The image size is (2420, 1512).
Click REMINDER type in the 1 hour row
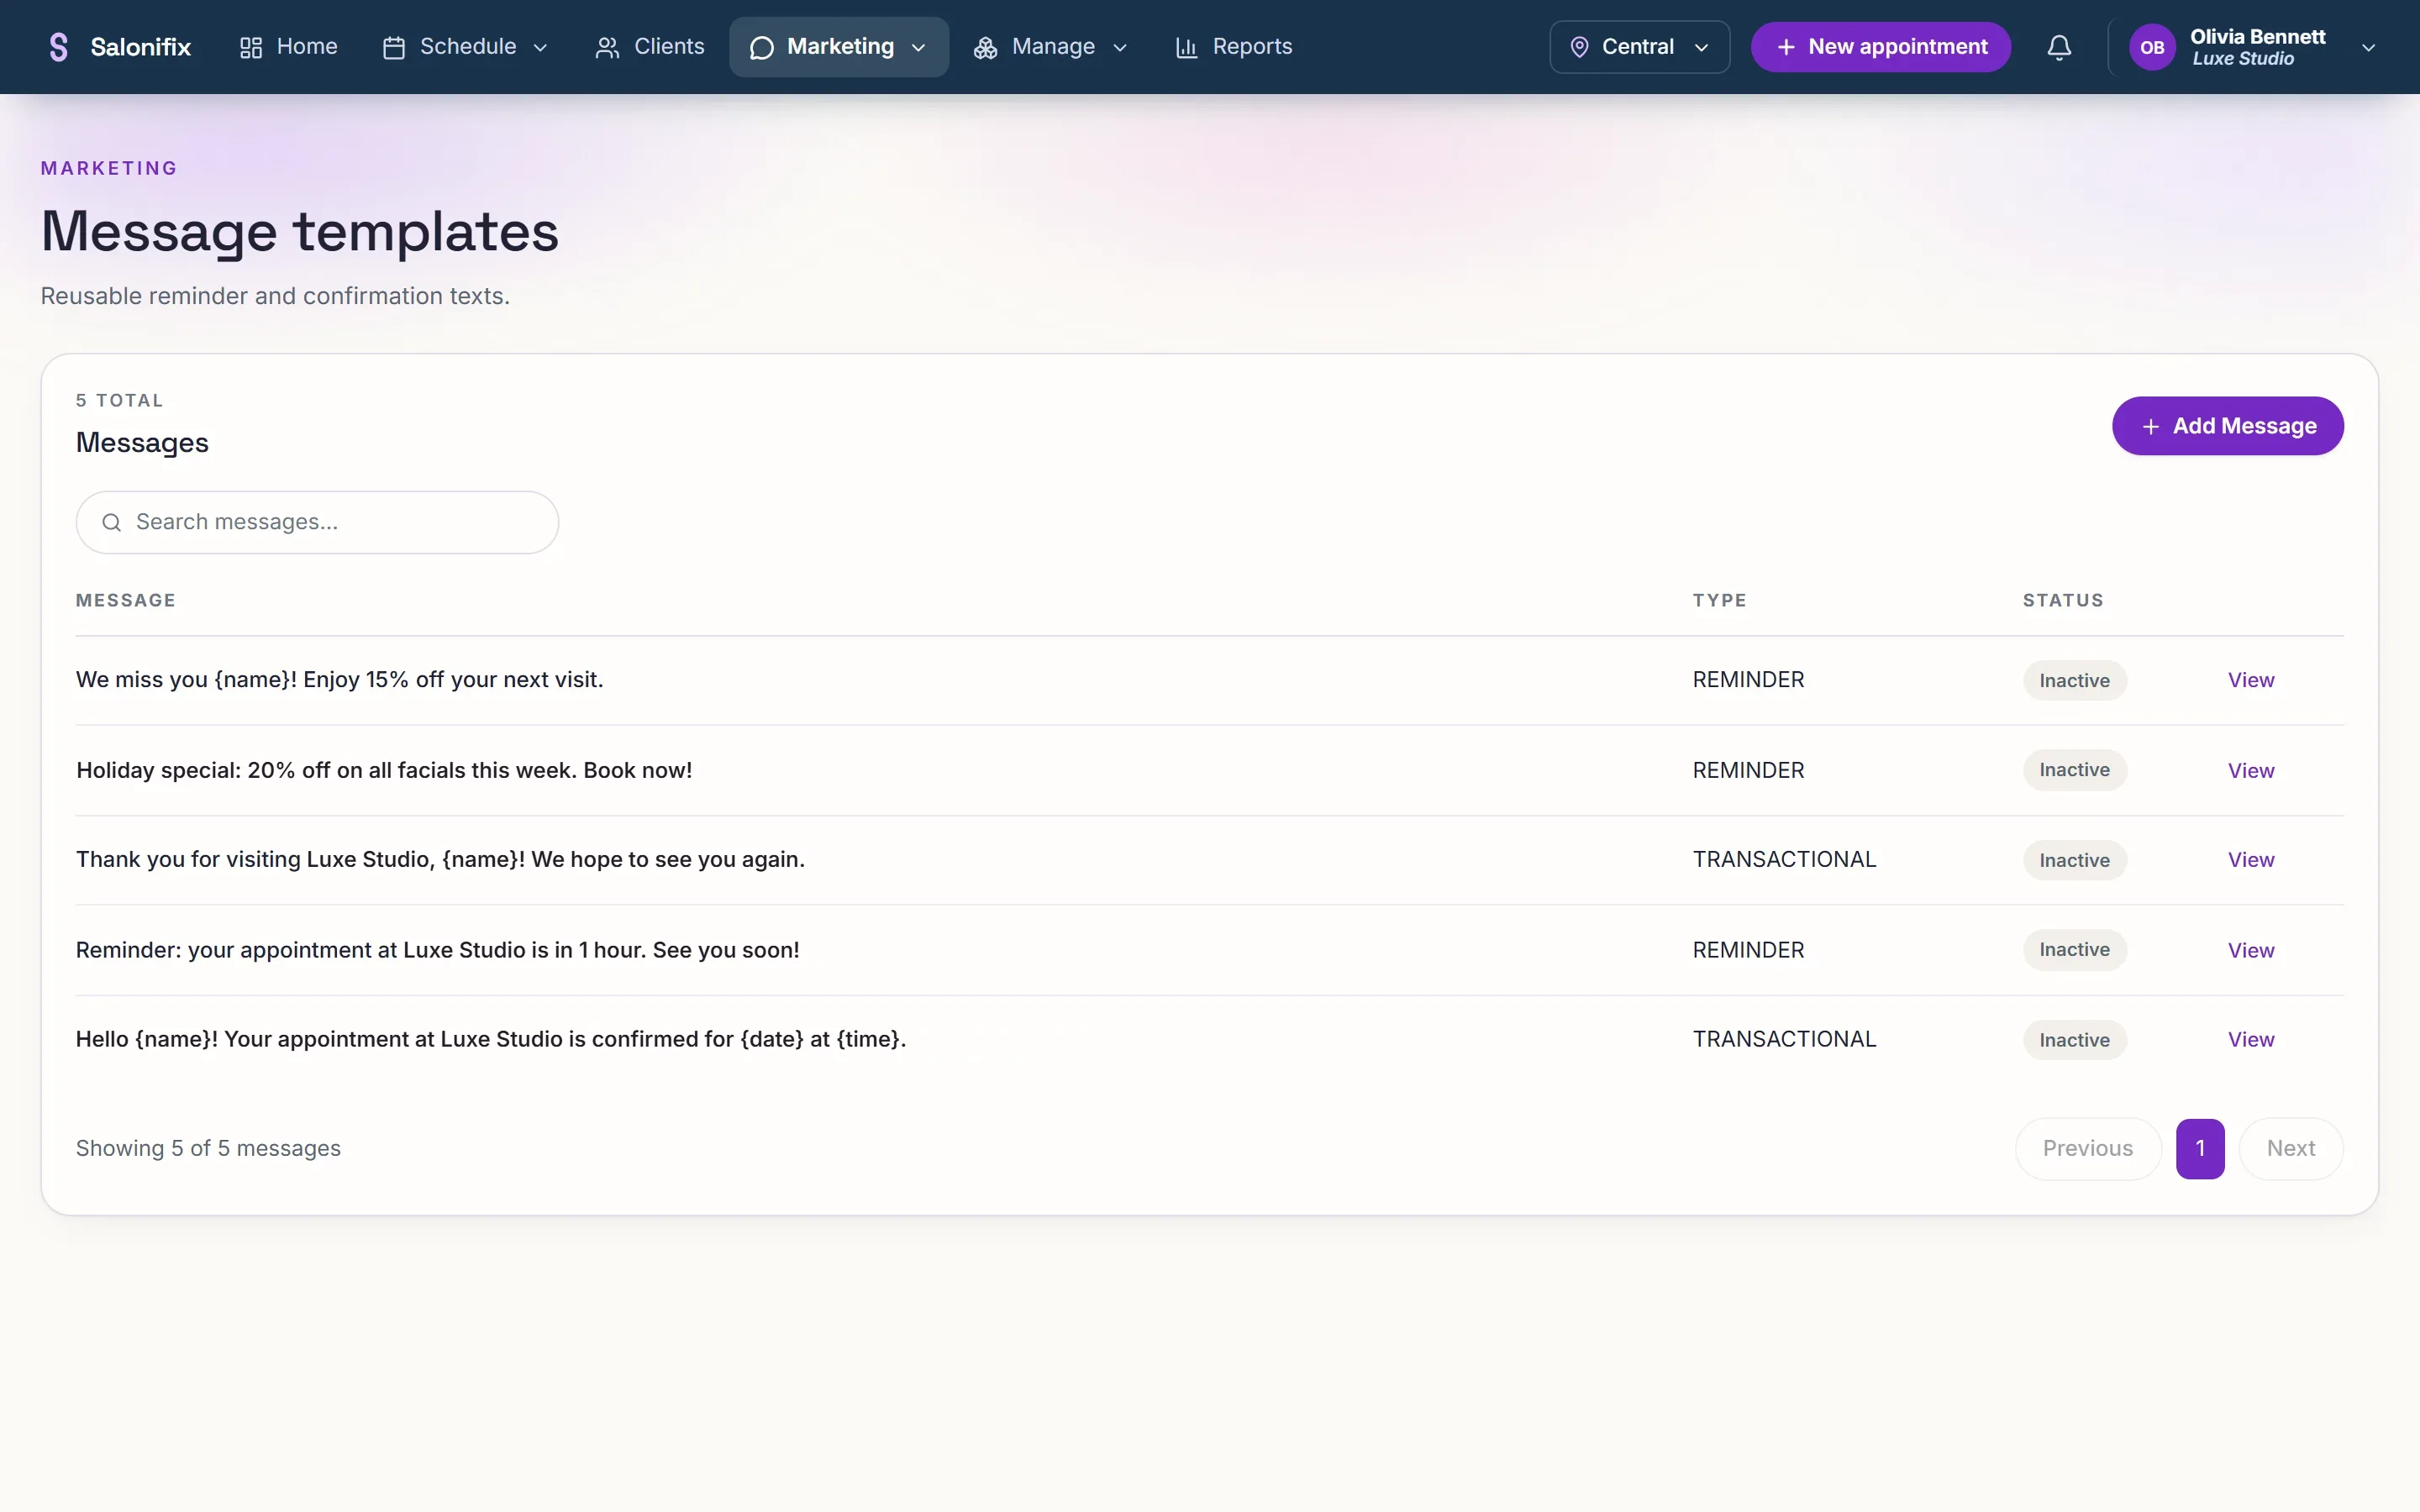coord(1748,950)
